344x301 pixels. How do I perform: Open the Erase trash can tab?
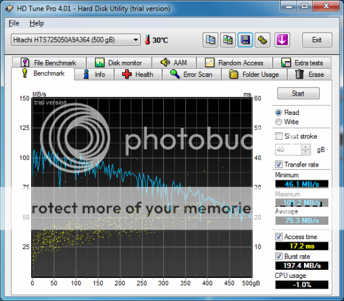[310, 74]
